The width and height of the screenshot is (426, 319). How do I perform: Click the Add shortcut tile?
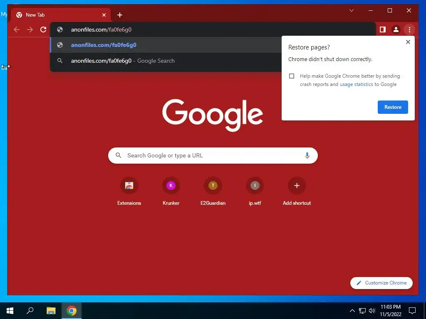297,191
